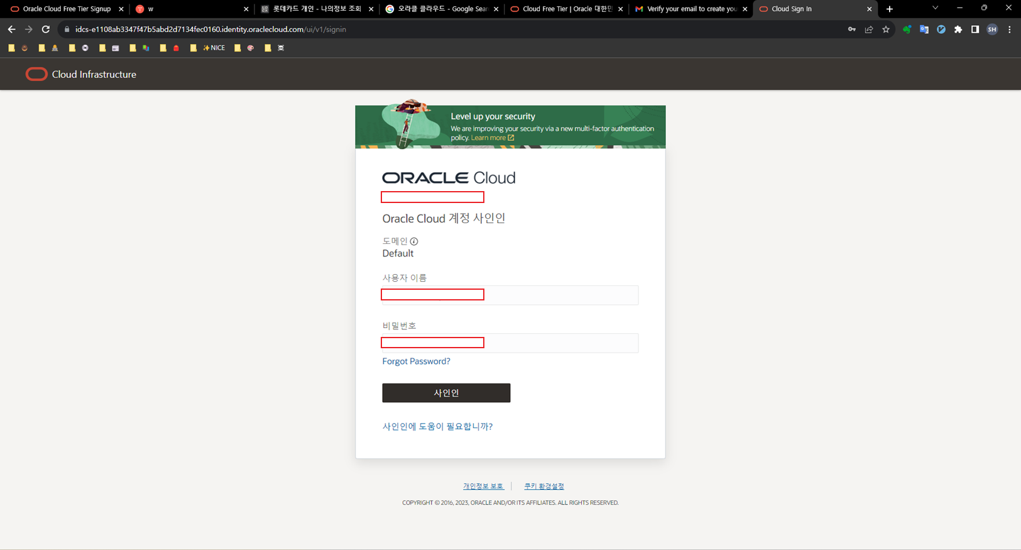This screenshot has width=1021, height=550.
Task: Click the 'Level up your security' banner title
Action: coord(493,116)
